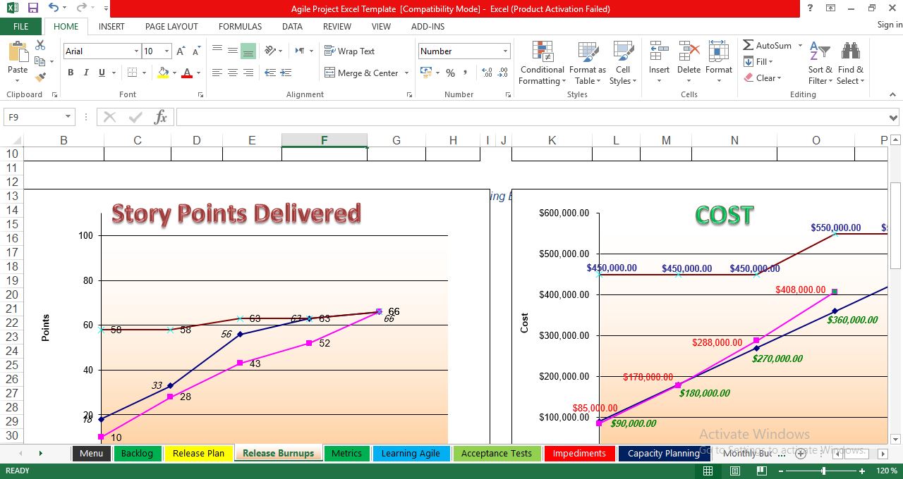Open the font name Arial dropdown
This screenshot has width=903, height=479.
coord(136,51)
